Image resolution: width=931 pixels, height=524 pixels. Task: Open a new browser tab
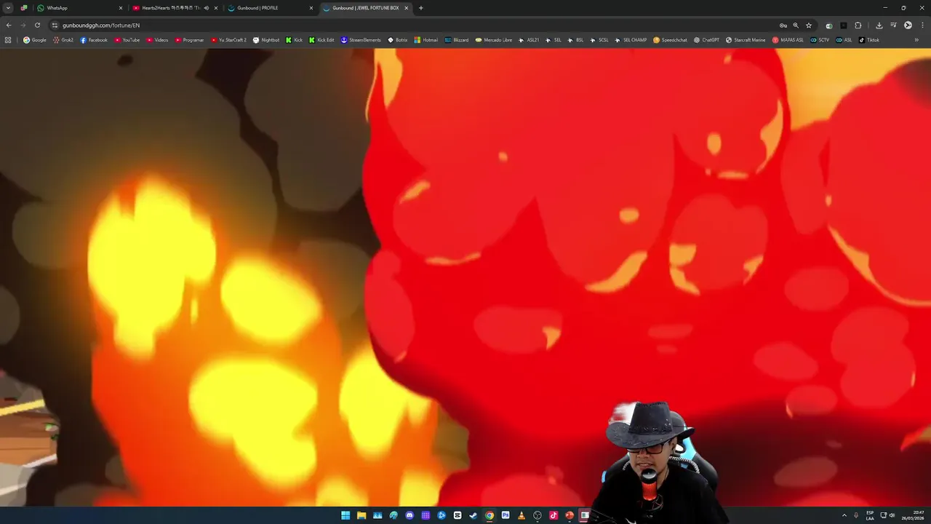pos(421,8)
